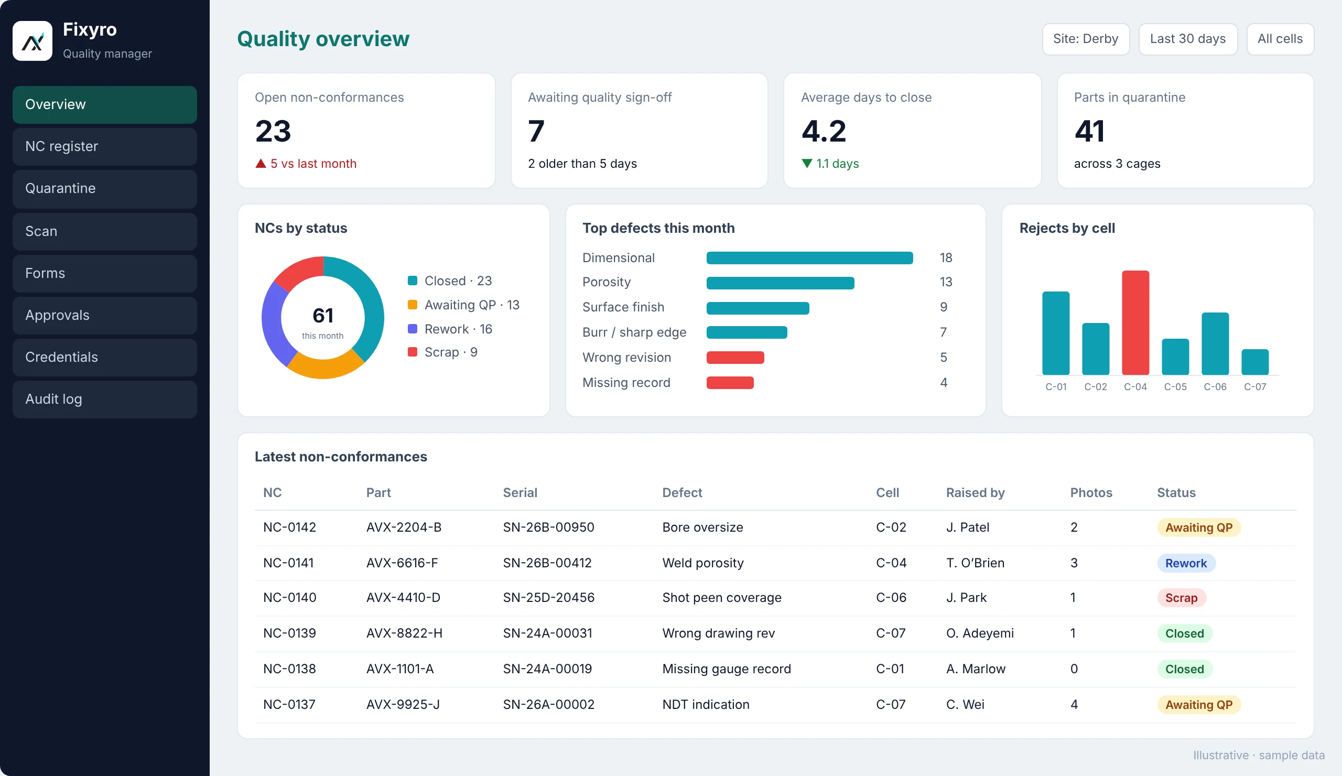Go to NC register in the sidebar
Viewport: 1342px width, 776px height.
(x=105, y=146)
